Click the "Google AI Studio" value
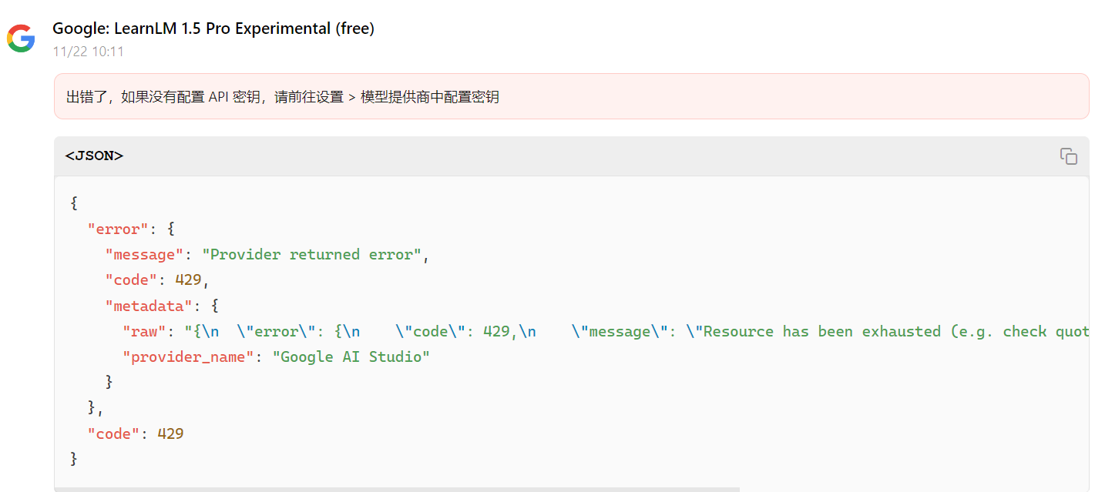 point(351,357)
